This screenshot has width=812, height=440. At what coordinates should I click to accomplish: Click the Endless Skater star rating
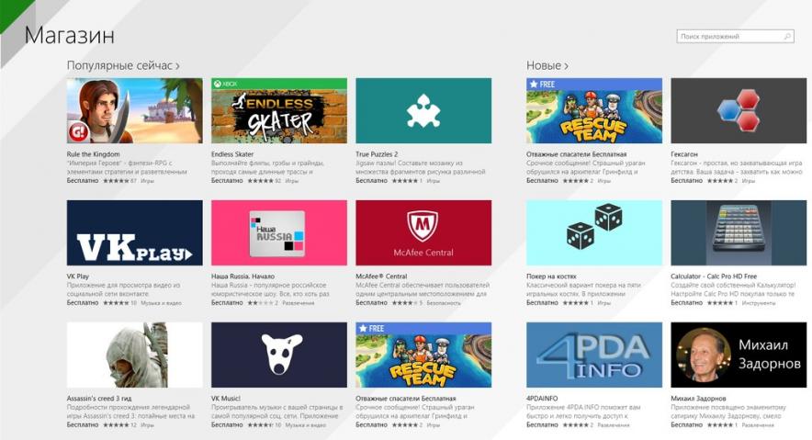260,181
